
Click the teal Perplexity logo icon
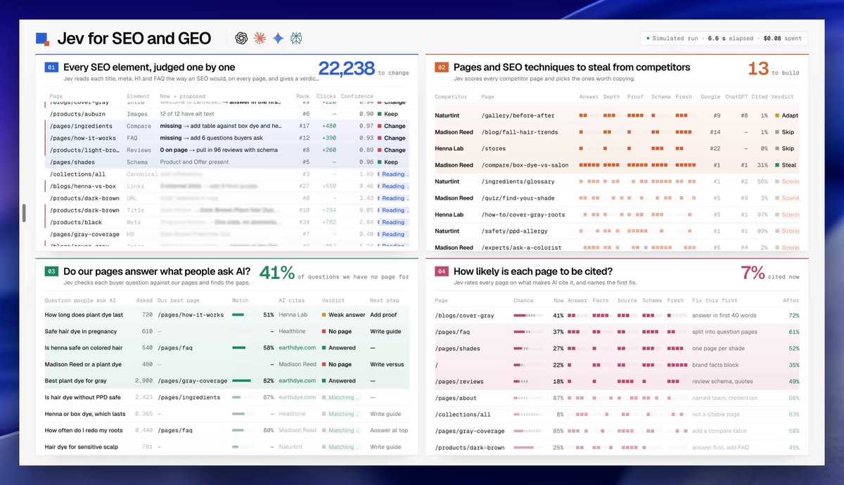coord(297,39)
